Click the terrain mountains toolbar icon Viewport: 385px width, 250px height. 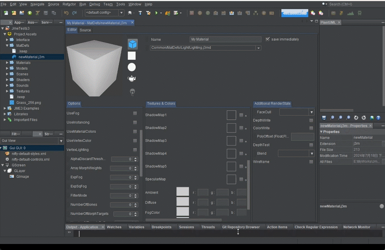[350, 13]
